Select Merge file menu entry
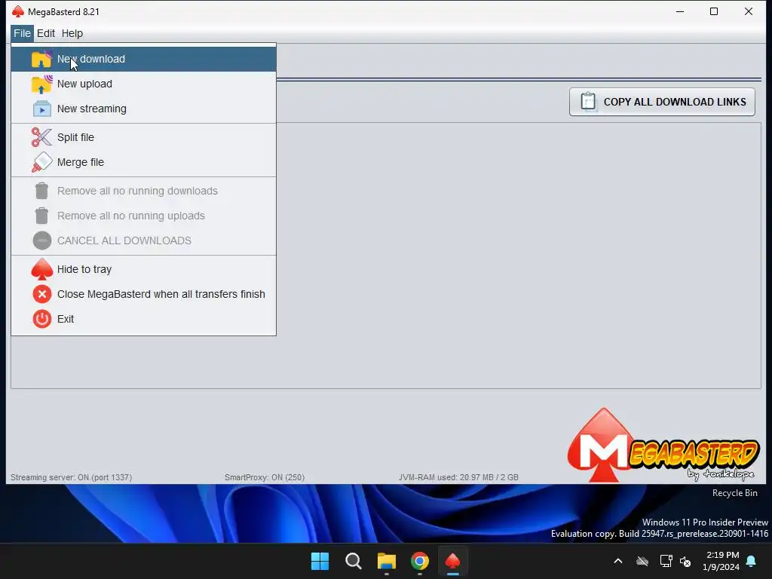Screen dimensions: 772x579 pyautogui.click(x=144, y=162)
